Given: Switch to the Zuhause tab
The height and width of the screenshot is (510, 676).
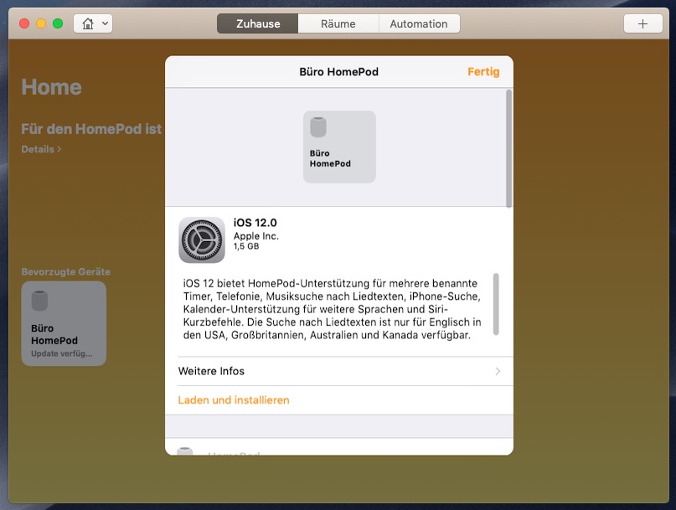Looking at the screenshot, I should [257, 23].
